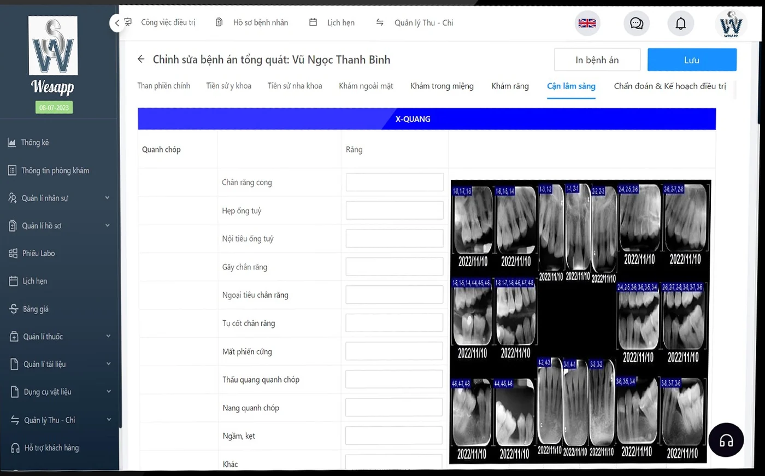The height and width of the screenshot is (476, 765).
Task: Open the Khám trong miệng tab
Action: click(442, 86)
